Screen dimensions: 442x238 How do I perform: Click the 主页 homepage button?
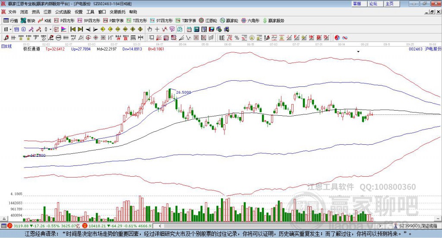[x=392, y=3]
